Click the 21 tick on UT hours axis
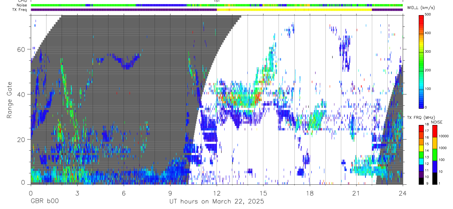 [356, 193]
